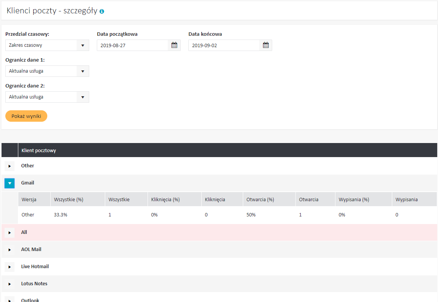Click the Pokaż wyniki button

tap(26, 116)
